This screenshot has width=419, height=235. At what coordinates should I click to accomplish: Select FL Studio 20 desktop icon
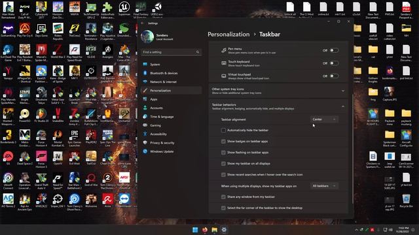[x=41, y=115]
